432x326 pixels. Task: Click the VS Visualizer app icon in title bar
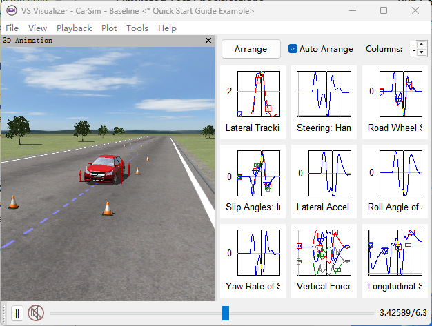(11, 11)
